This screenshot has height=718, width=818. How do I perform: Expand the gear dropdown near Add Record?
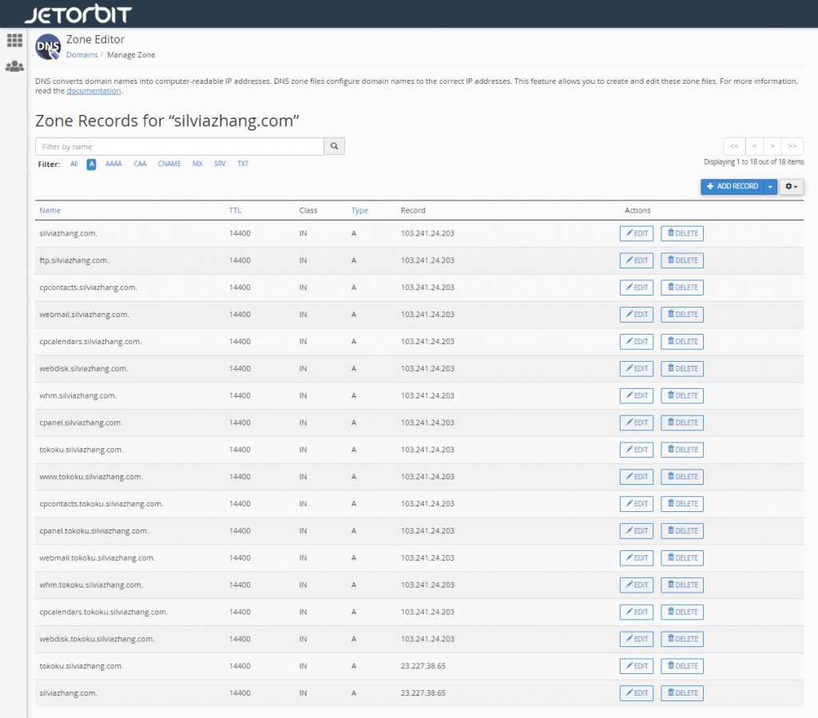(x=790, y=186)
